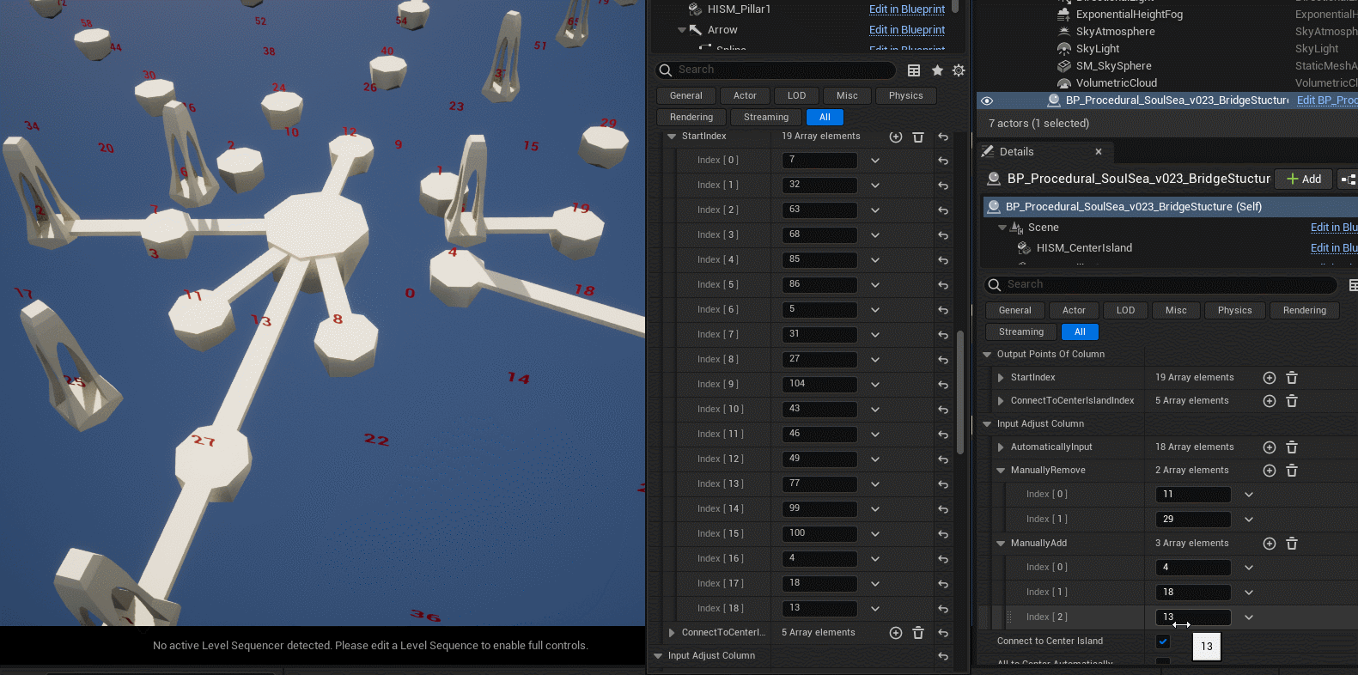The width and height of the screenshot is (1358, 675).
Task: Reset Index [4] with value 85
Action: (x=943, y=260)
